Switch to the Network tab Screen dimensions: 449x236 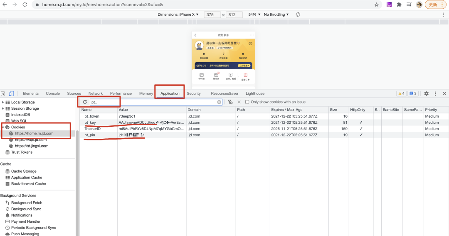coord(95,94)
